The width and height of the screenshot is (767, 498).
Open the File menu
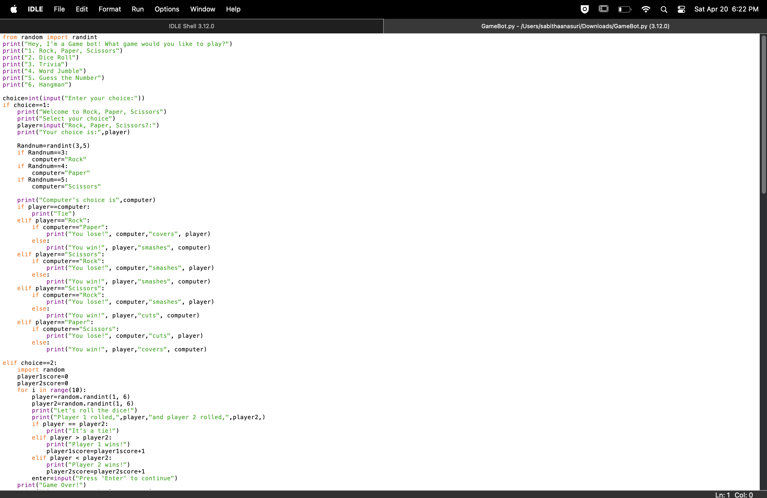pos(59,9)
